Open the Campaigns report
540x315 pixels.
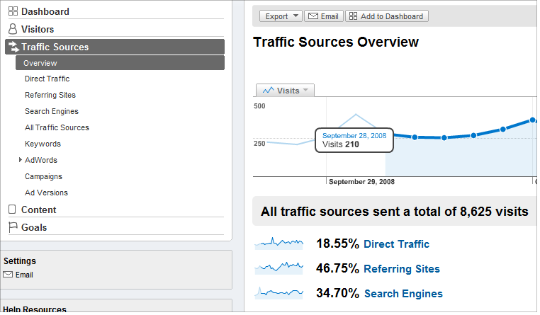pos(43,176)
